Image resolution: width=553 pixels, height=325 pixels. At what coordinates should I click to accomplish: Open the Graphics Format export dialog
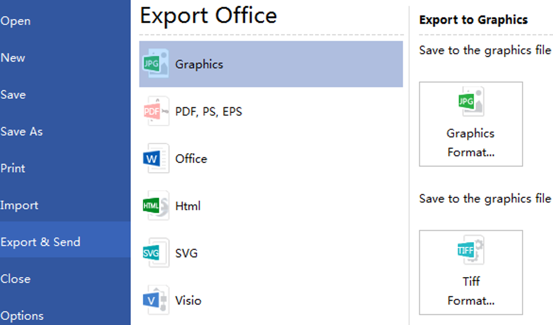(x=471, y=124)
